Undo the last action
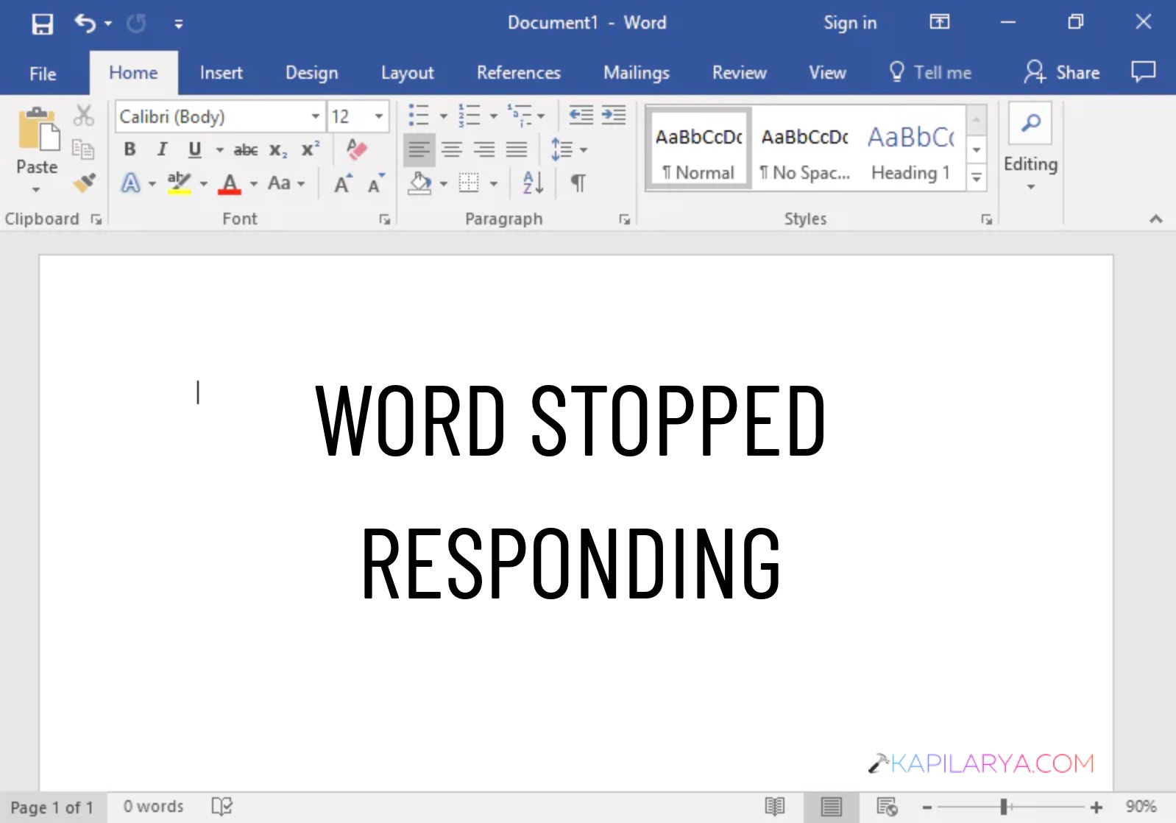Viewport: 1176px width, 823px height. pos(85,24)
